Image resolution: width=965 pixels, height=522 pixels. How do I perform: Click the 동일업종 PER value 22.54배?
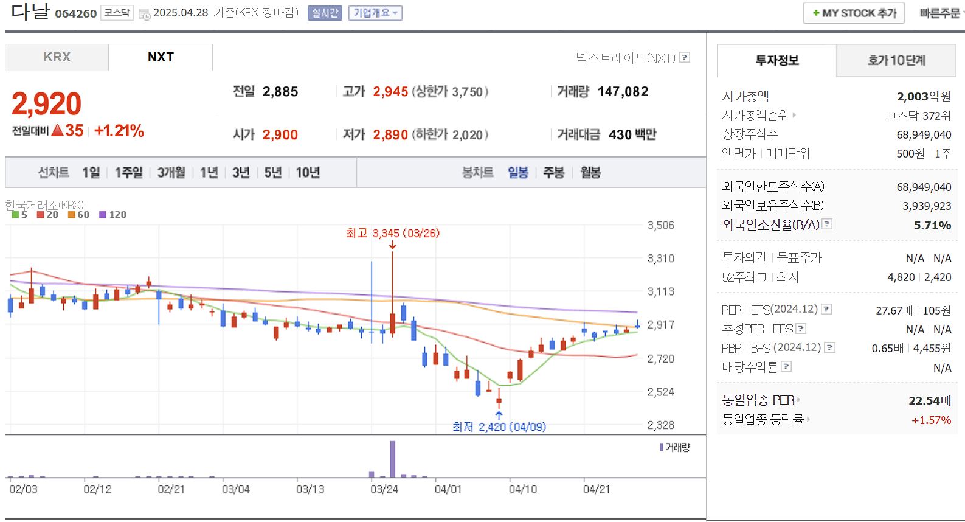click(x=930, y=400)
